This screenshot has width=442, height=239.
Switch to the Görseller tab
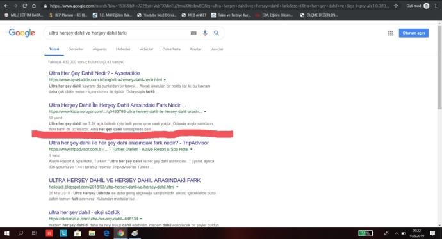click(x=76, y=49)
